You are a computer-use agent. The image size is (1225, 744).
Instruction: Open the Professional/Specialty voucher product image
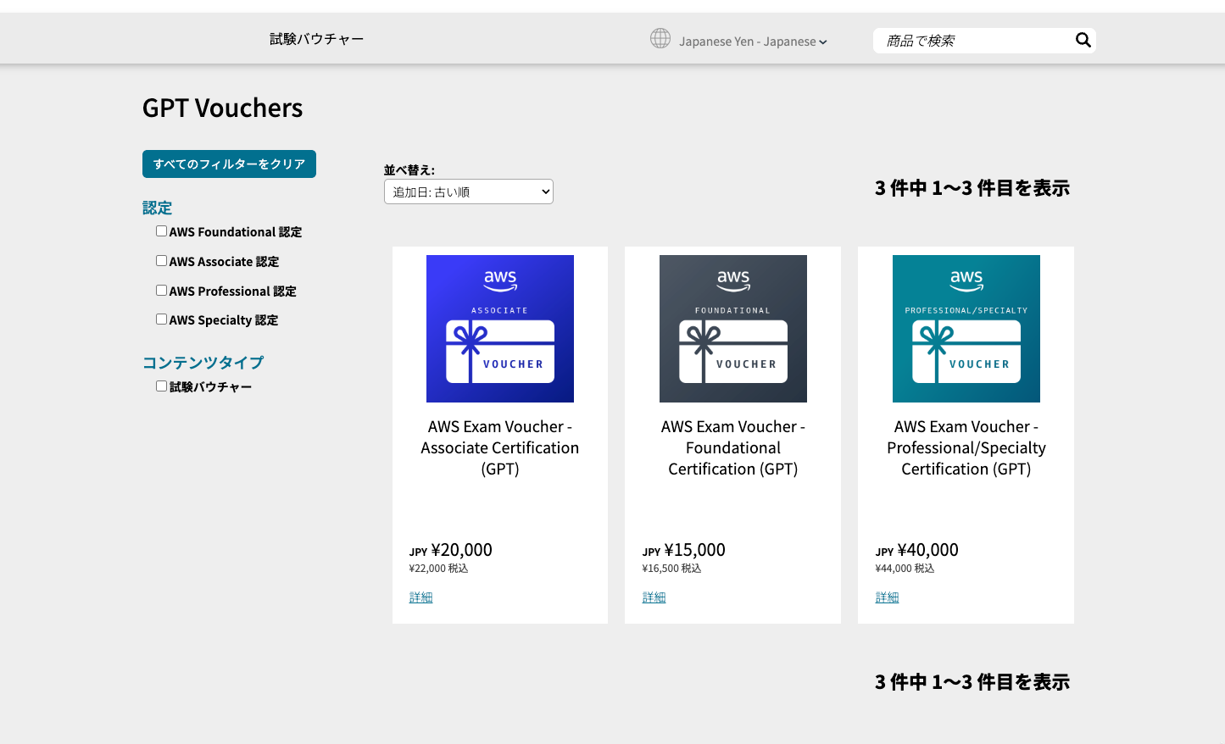point(966,329)
